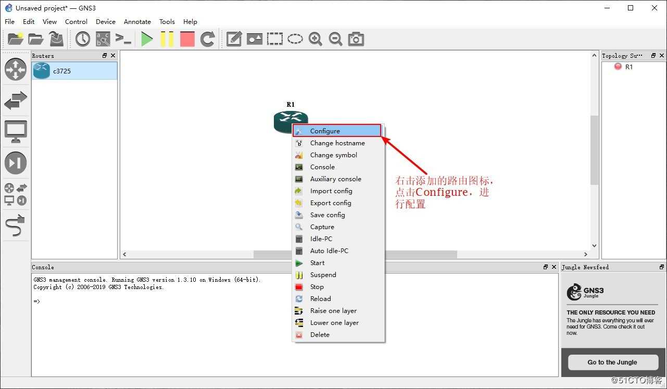Click the R1 router on the canvas
667x389 pixels.
(291, 121)
